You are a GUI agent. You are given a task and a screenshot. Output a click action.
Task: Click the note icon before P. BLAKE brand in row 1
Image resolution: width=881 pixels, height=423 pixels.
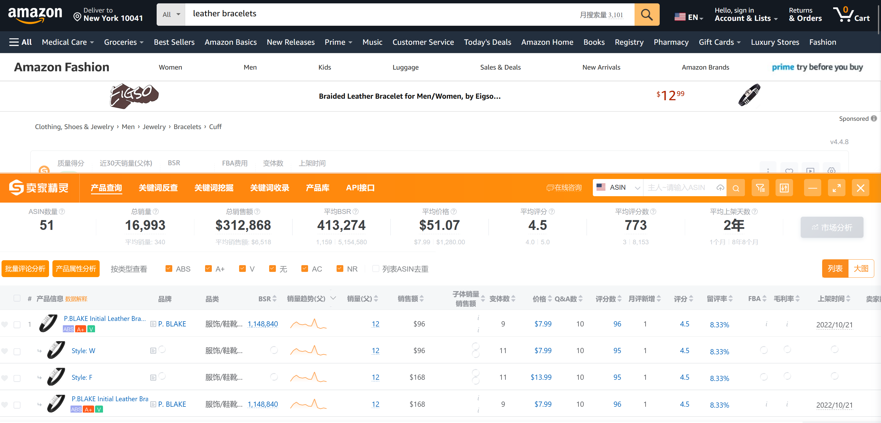pos(153,324)
